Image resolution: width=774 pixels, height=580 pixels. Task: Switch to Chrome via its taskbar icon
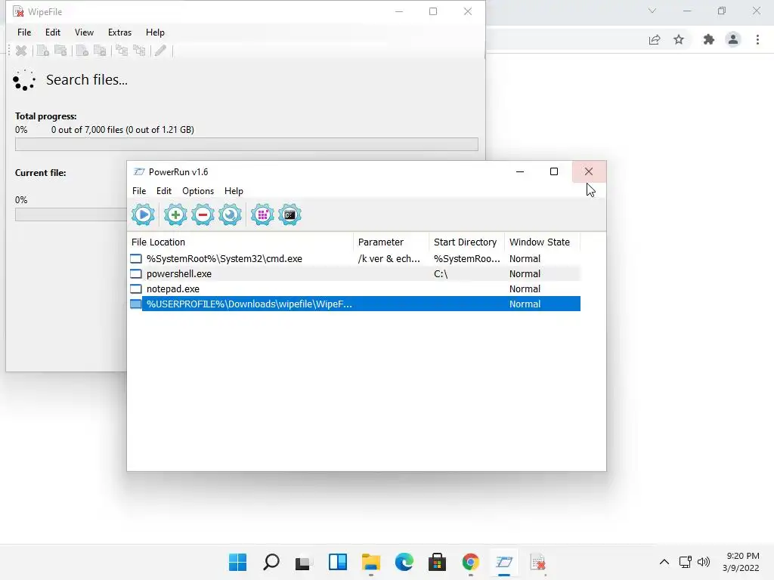point(470,562)
